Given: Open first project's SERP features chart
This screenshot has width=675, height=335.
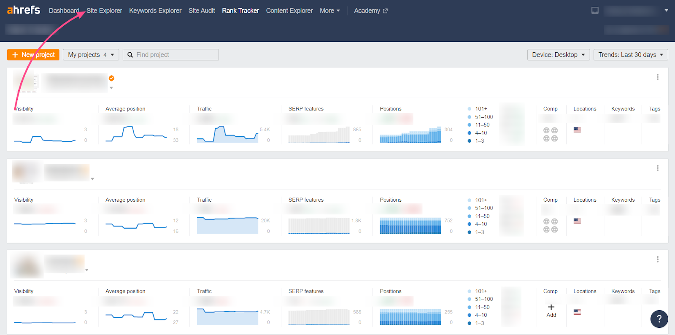Looking at the screenshot, I should [x=319, y=134].
